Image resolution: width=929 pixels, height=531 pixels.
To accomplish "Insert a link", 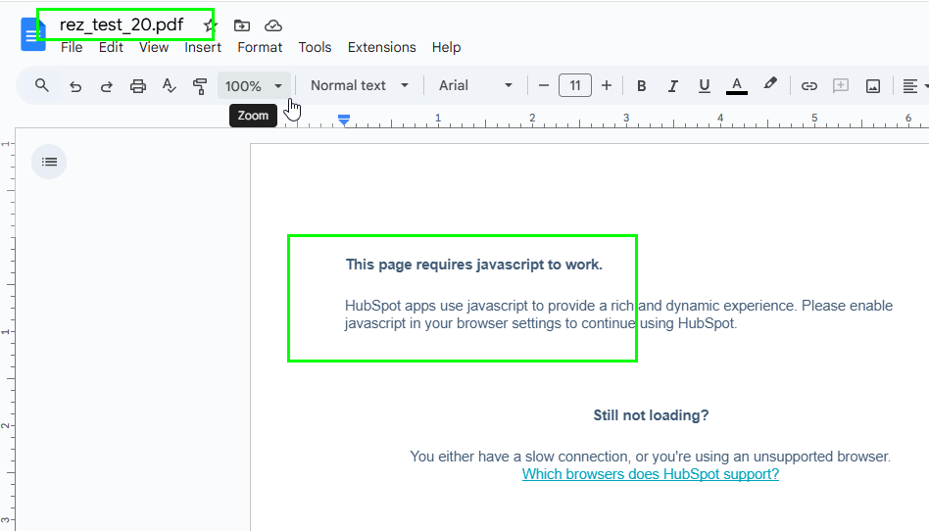I will click(x=808, y=86).
